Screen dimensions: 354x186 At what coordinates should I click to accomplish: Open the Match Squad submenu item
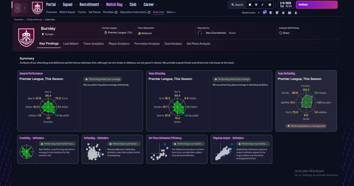tap(67, 12)
